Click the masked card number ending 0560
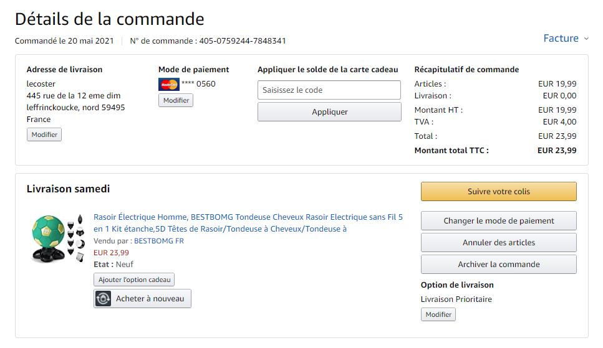This screenshot has height=348, width=603. [198, 84]
